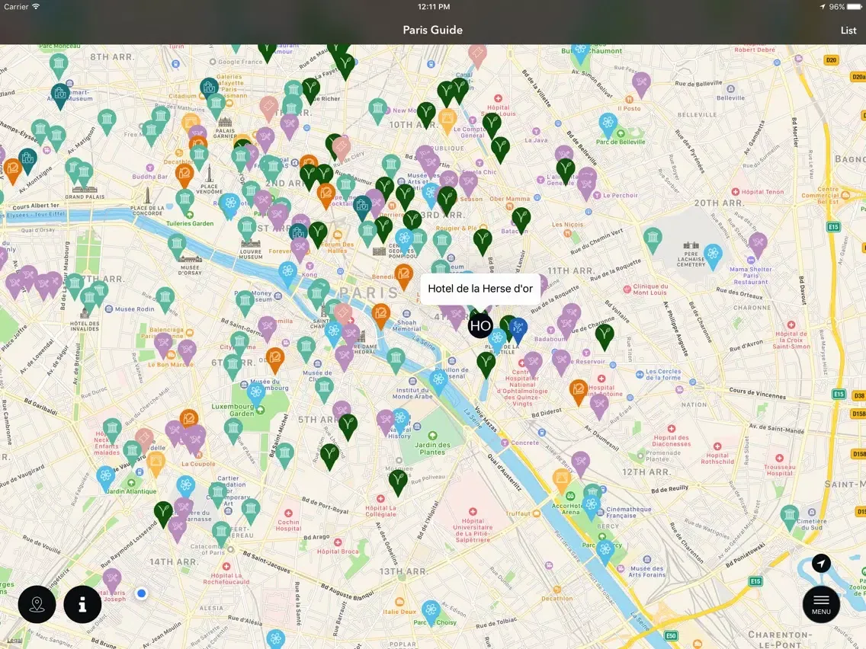
Task: Select purple restaurant pin above Il Posto
Action: [x=640, y=84]
